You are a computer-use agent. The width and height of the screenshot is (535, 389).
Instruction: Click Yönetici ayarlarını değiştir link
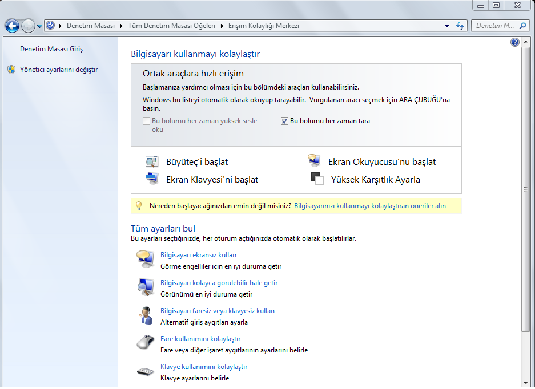[x=59, y=70]
